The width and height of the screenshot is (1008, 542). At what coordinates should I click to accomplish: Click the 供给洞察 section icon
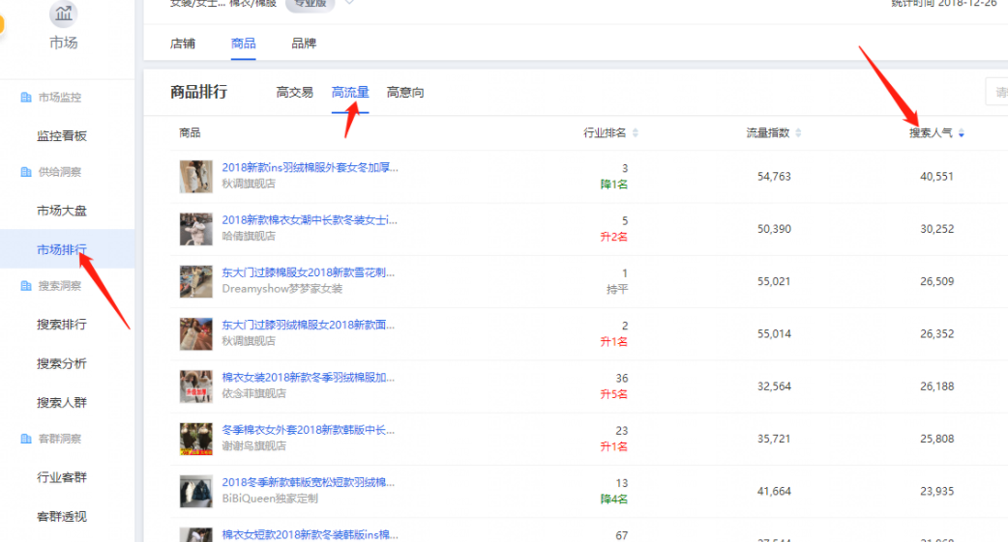[x=26, y=172]
